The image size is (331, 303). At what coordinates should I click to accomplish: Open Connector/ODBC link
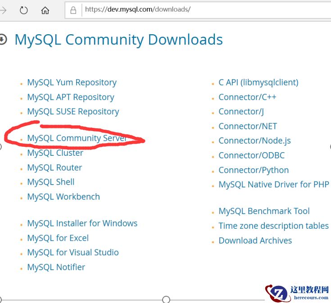coord(251,155)
